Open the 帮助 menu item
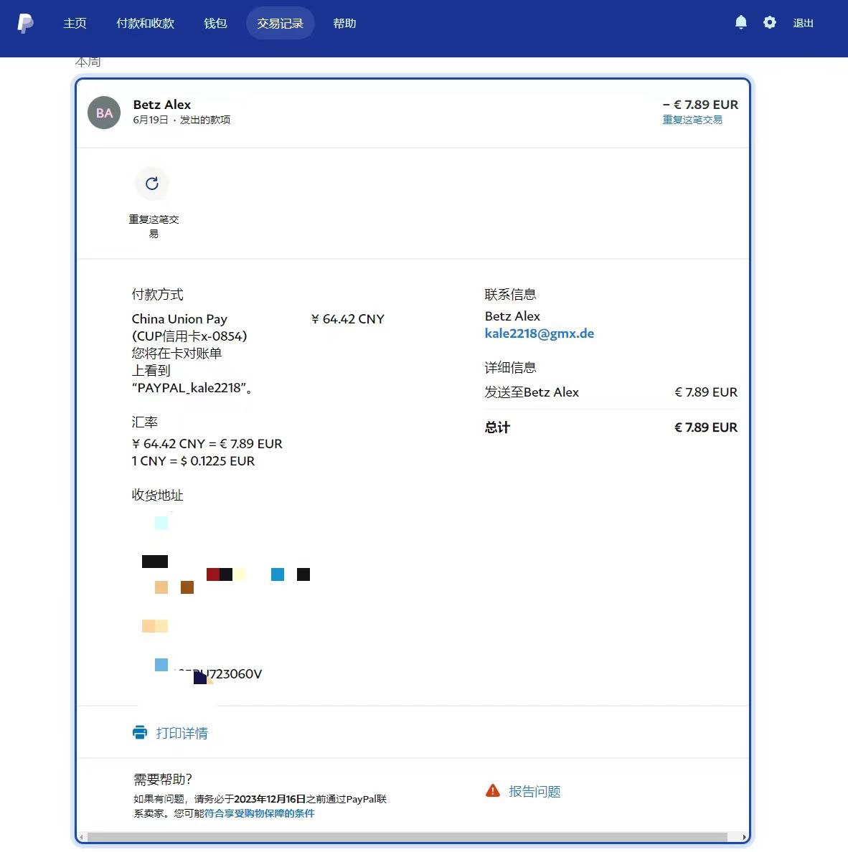This screenshot has width=848, height=852. click(344, 23)
